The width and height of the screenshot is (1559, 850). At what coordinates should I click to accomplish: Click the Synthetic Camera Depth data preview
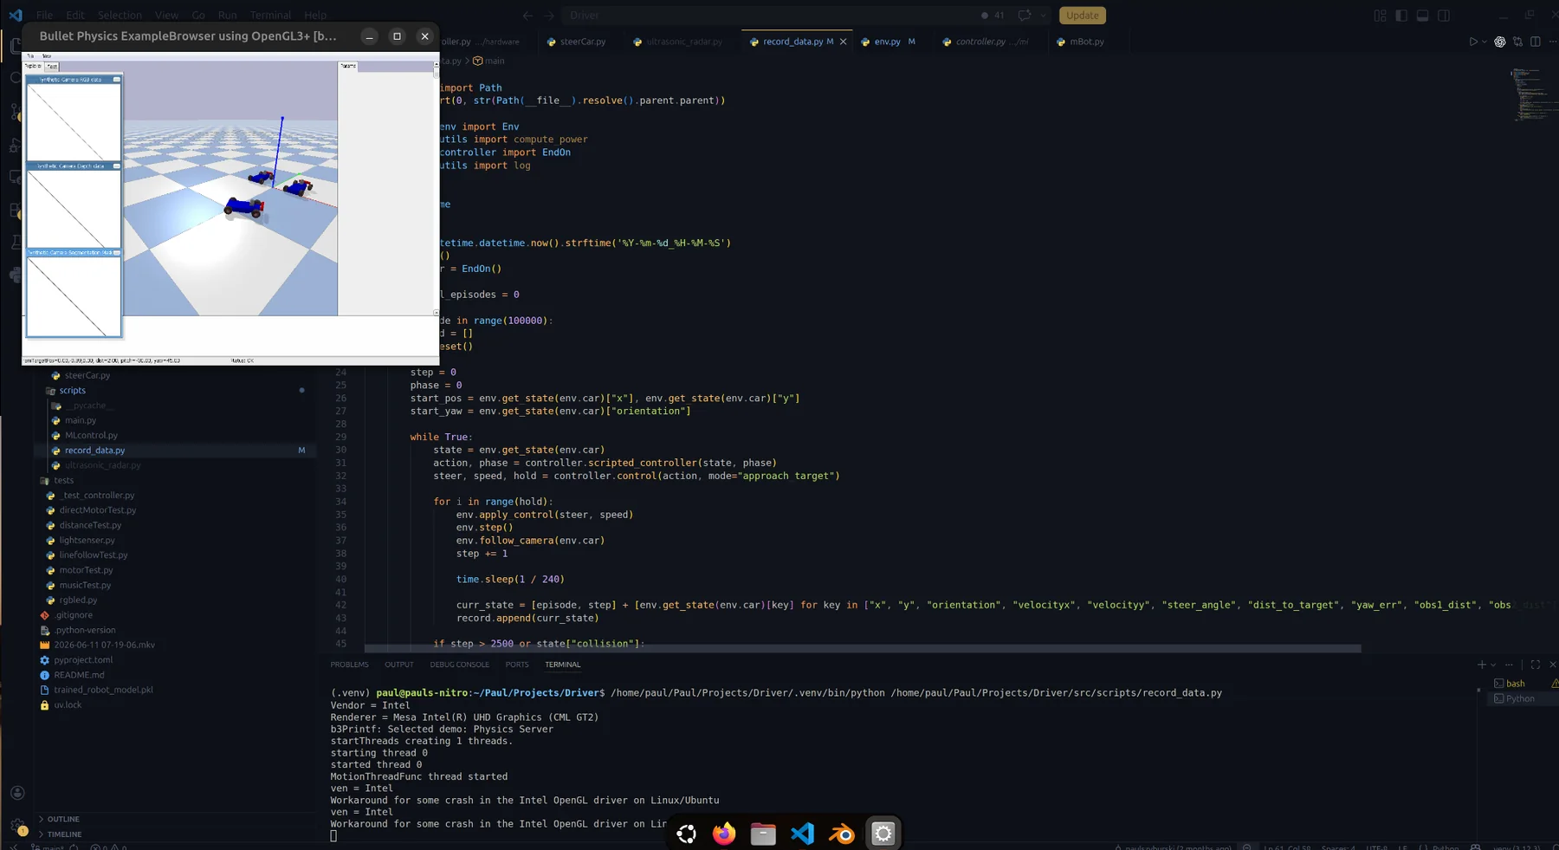coord(74,208)
